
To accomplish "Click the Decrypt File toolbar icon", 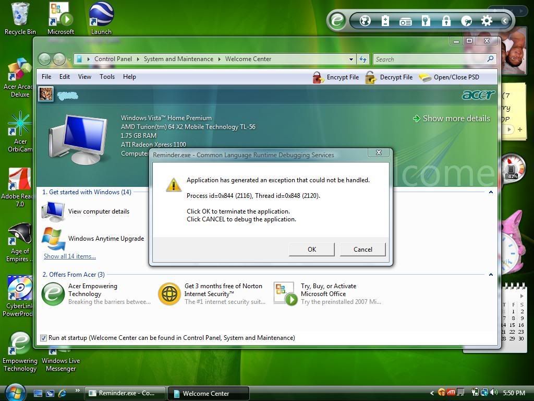I will [371, 77].
